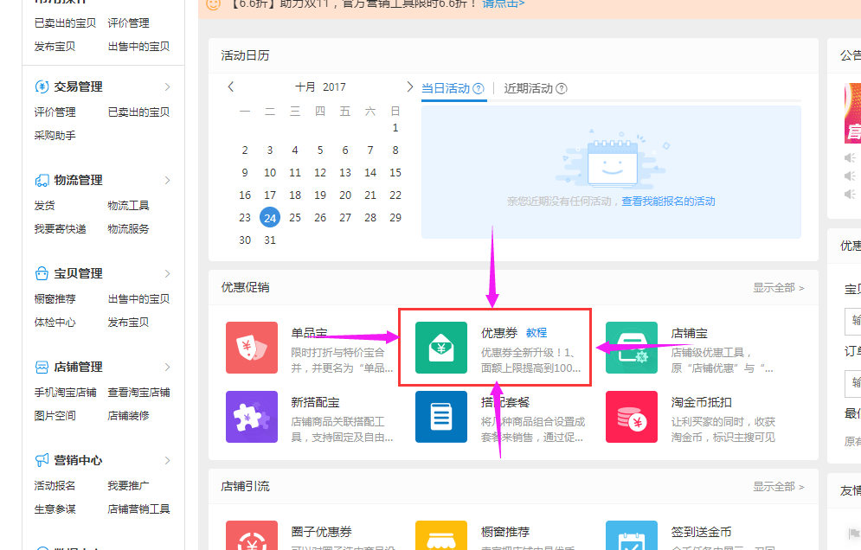Screen dimensions: 861x550
Task: Click the 宝贝管理 bag icon
Action: (x=42, y=273)
